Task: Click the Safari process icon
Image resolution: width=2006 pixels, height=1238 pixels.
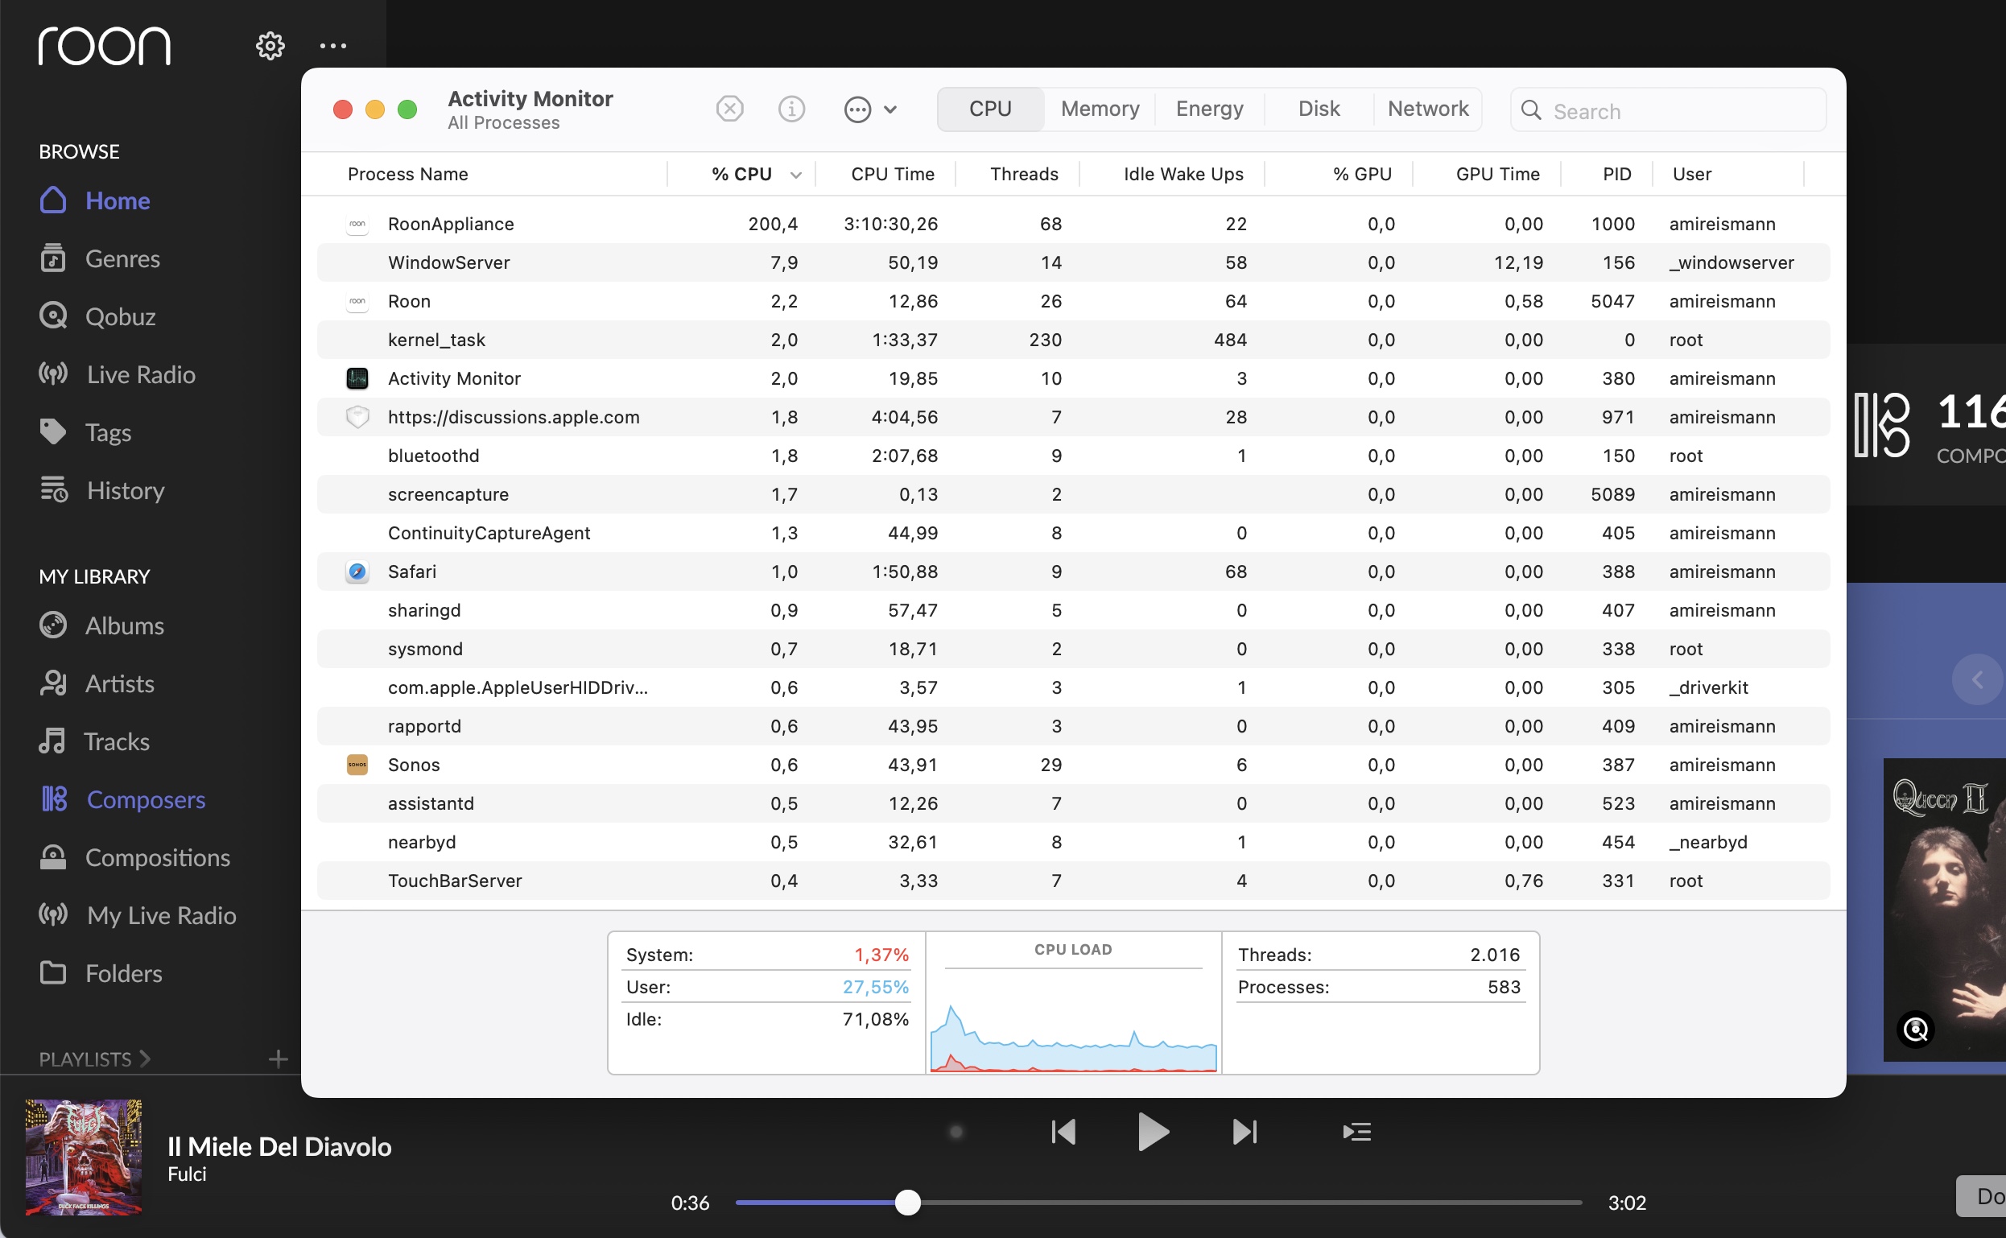Action: pos(357,572)
